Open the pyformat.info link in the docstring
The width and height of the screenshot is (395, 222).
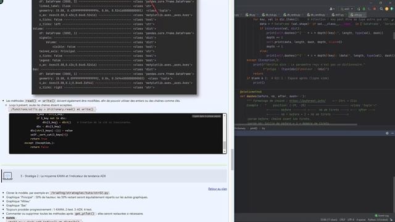click(x=307, y=101)
